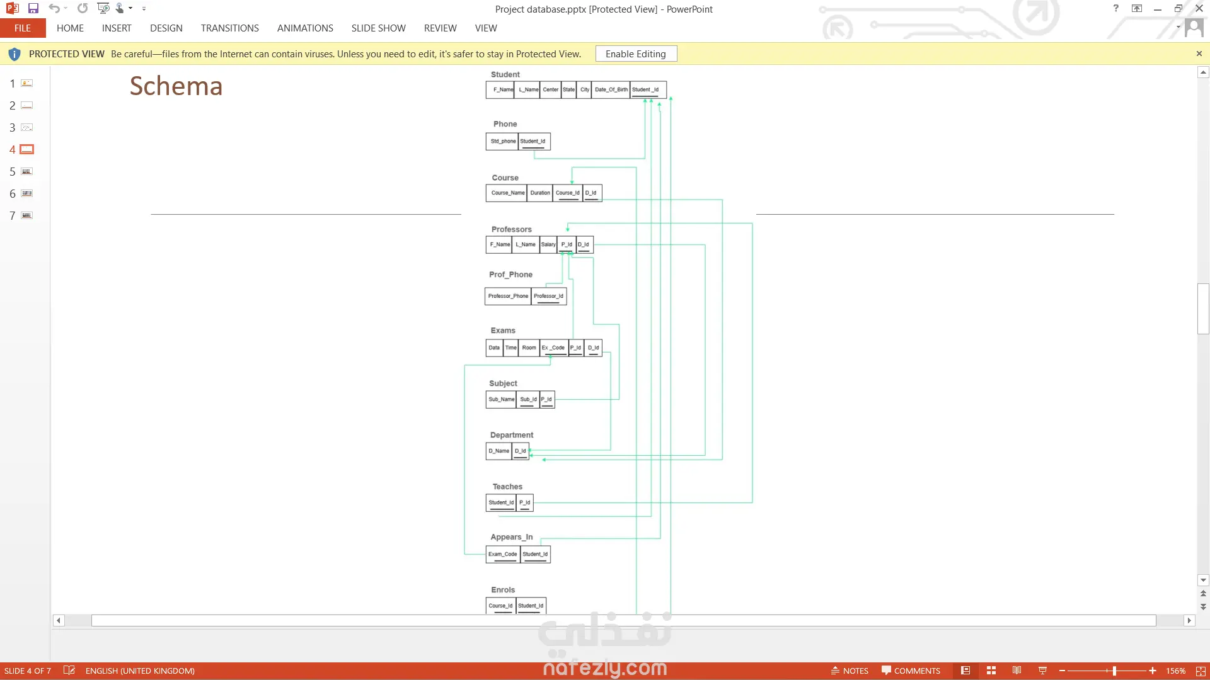Click Enable Editing button
1210x680 pixels.
tap(636, 54)
